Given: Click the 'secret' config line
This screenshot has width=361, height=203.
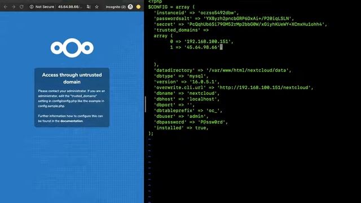Looking at the screenshot, I should [x=240, y=24].
